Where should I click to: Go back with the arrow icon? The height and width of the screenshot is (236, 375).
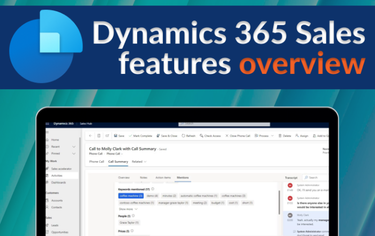pos(91,136)
